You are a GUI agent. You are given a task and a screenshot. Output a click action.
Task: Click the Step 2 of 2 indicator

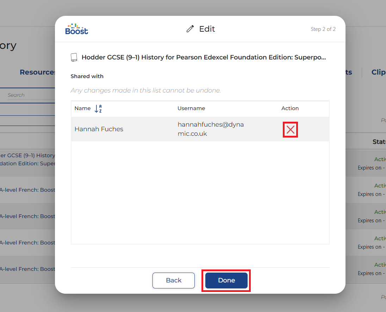tap(323, 29)
